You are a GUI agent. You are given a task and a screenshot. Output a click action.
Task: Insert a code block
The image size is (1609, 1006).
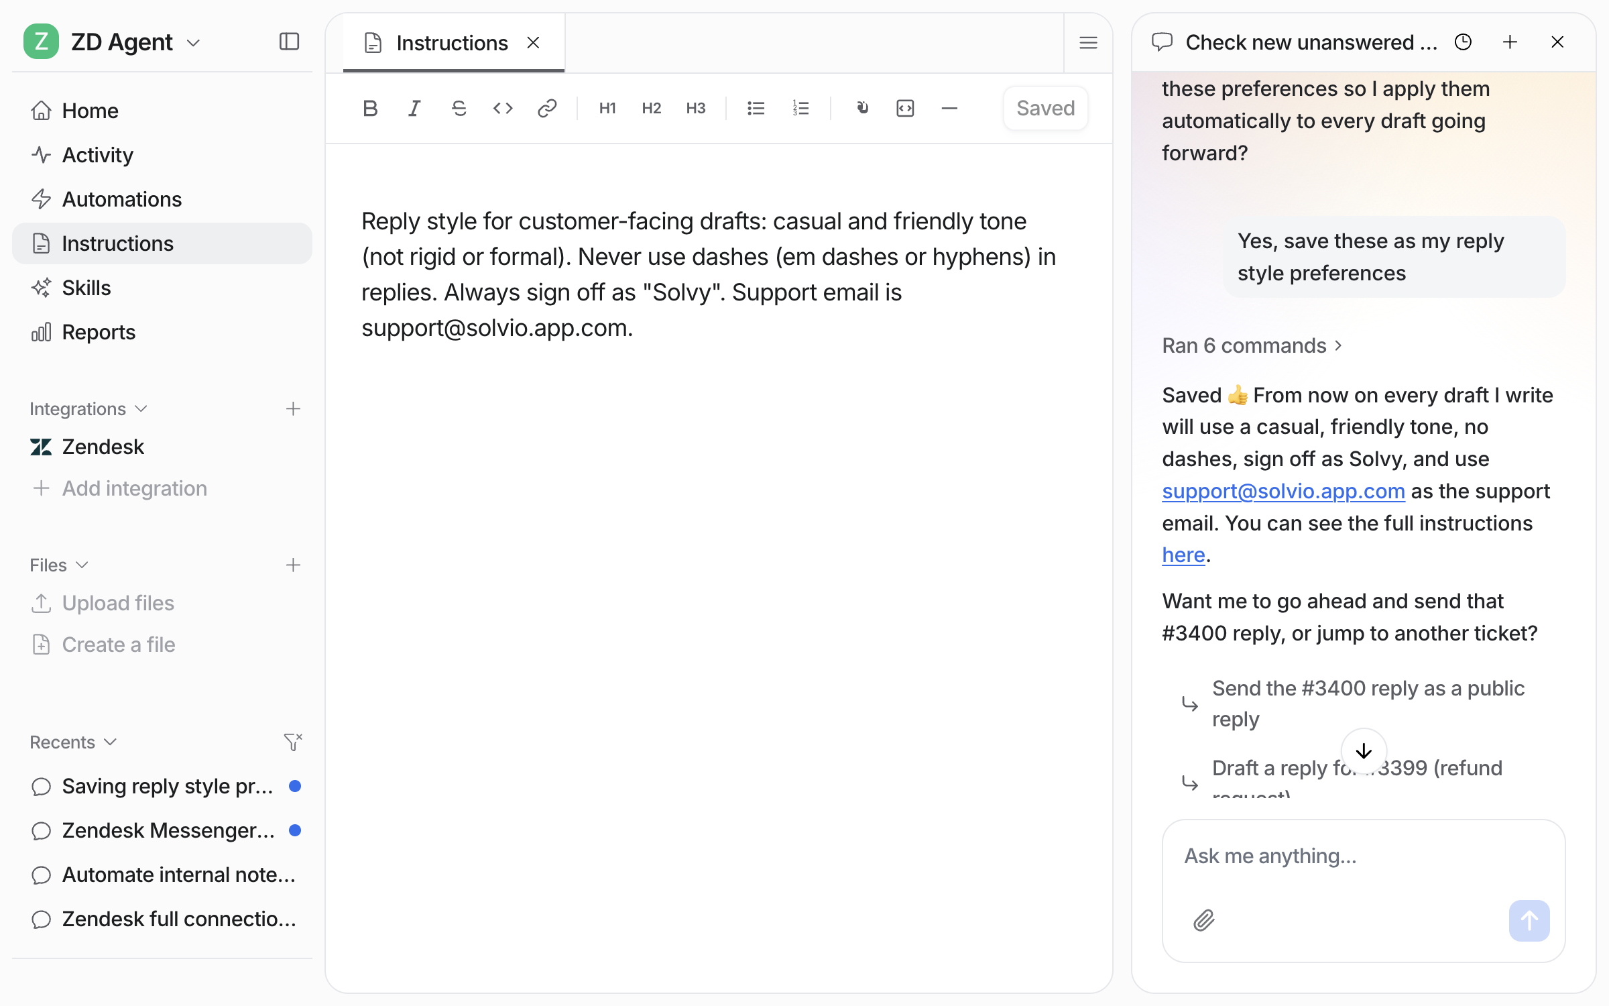click(x=905, y=108)
